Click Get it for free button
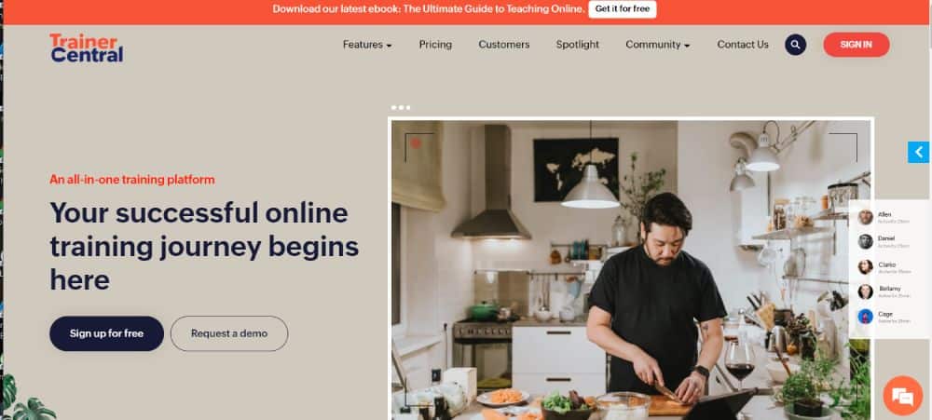 pos(623,9)
